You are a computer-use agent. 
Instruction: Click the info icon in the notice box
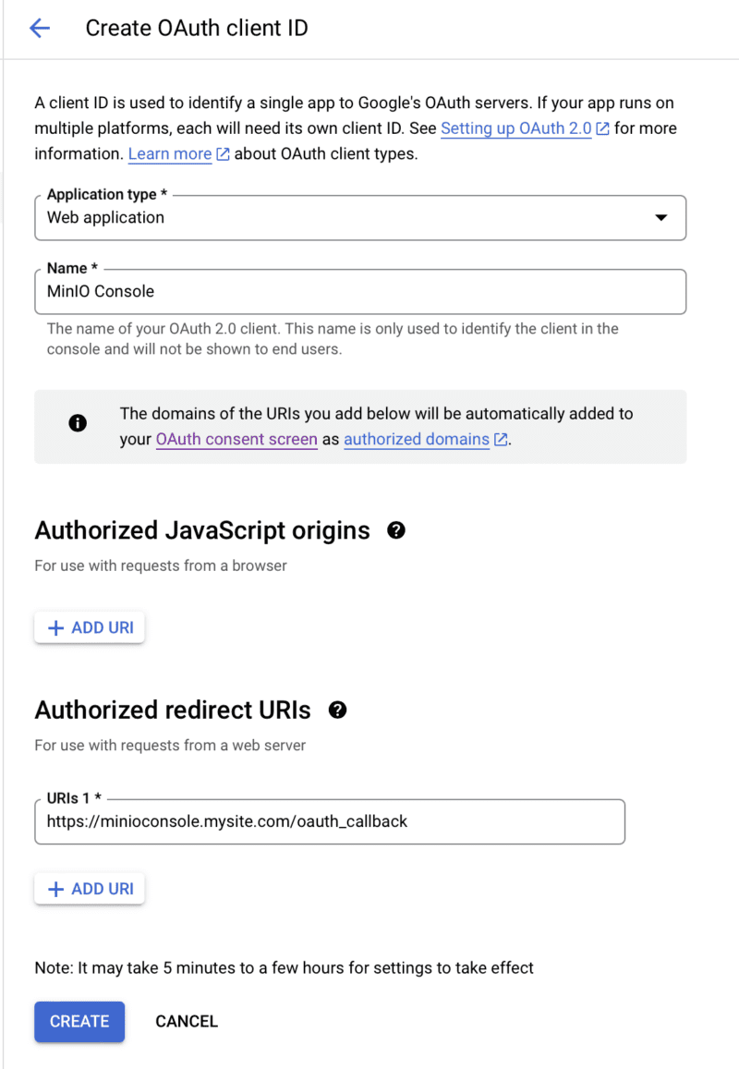point(78,423)
